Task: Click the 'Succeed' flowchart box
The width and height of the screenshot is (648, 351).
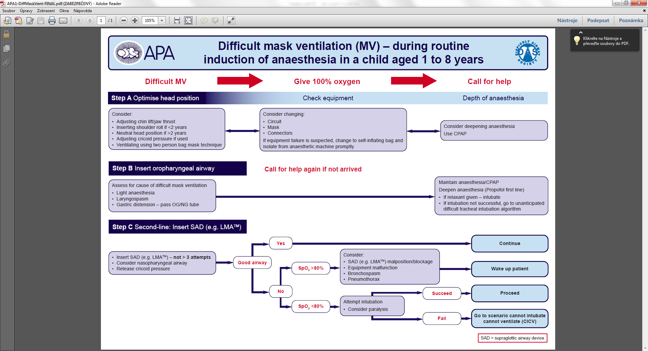Action: coord(442,293)
